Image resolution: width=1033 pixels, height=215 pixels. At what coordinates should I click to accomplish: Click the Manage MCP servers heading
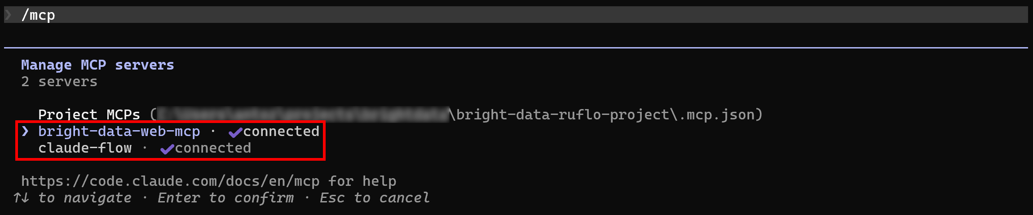tap(97, 65)
